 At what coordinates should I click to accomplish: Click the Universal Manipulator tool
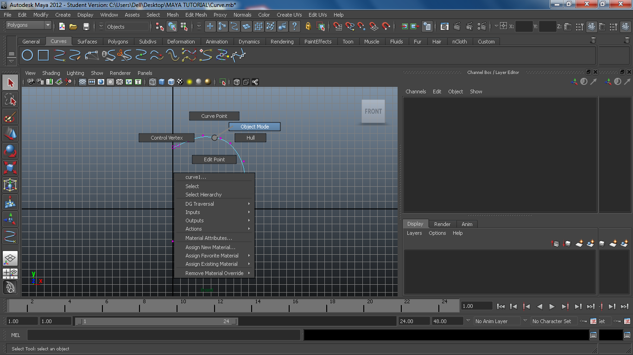click(10, 185)
